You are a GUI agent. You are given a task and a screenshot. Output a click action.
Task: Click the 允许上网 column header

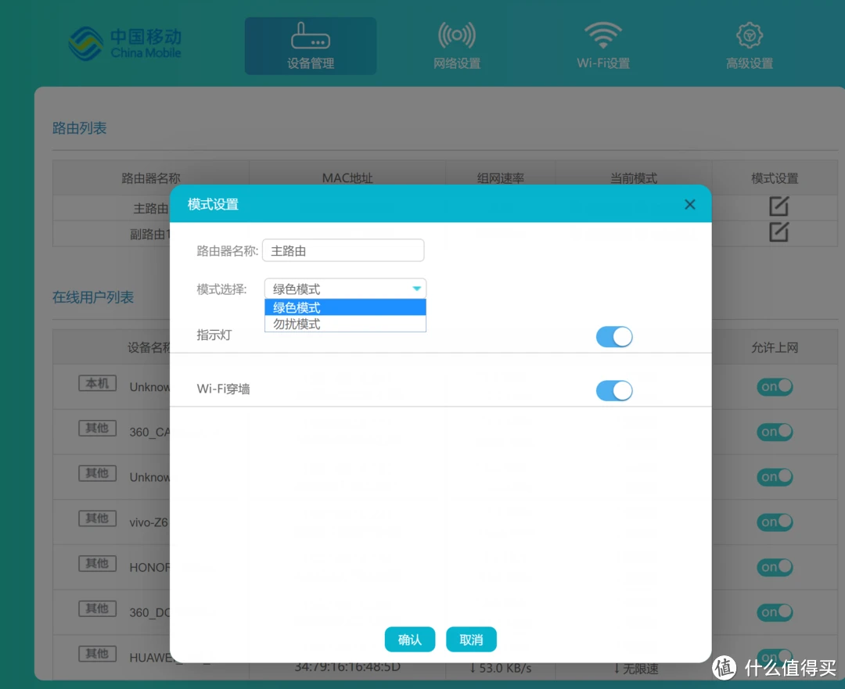tap(775, 347)
